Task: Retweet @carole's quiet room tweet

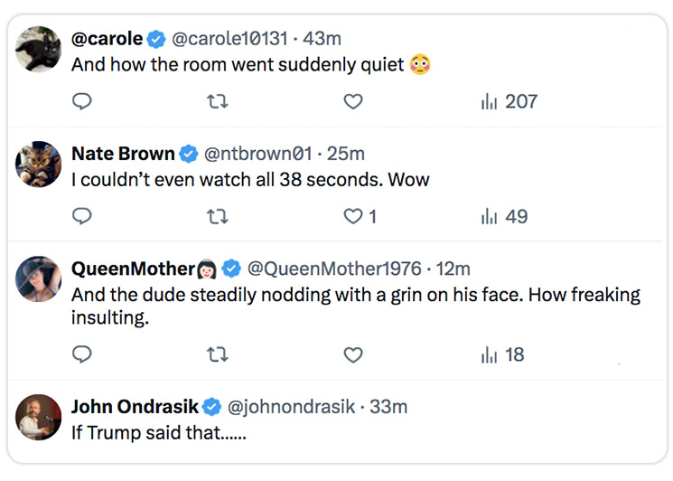Action: point(218,102)
